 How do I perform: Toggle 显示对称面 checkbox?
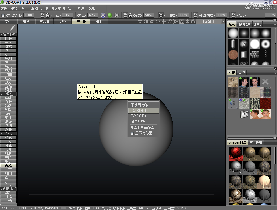pos(132,133)
